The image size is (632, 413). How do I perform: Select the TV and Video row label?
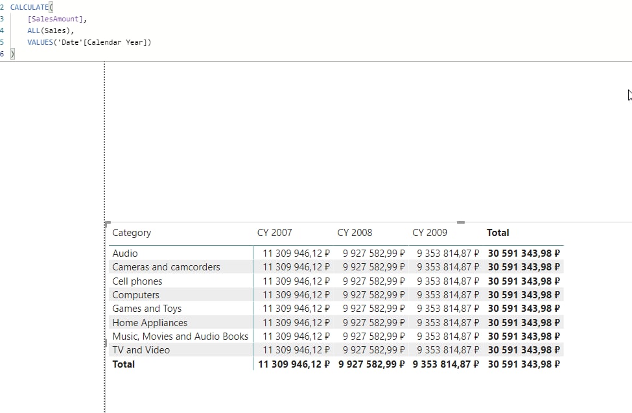pyautogui.click(x=141, y=350)
